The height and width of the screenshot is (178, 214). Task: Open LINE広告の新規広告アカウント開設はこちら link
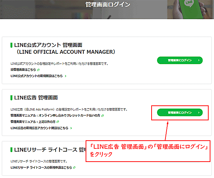39,128
